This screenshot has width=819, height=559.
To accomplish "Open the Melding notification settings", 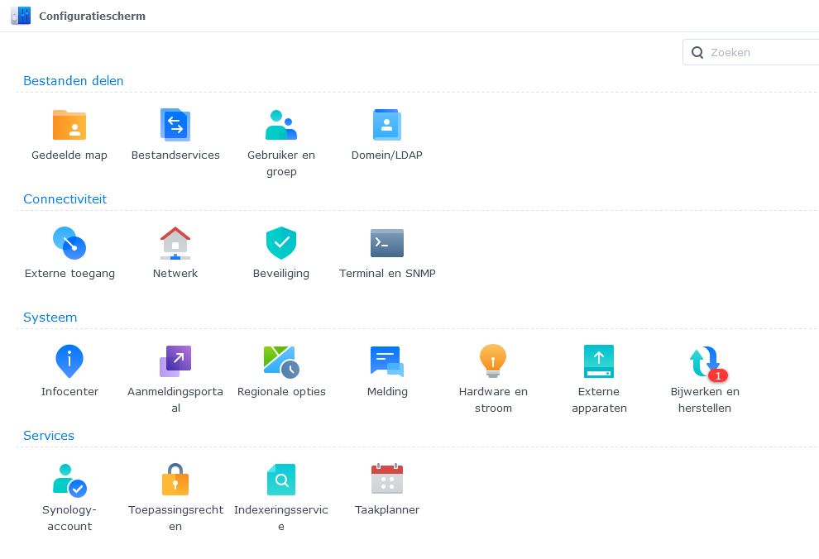I will 387,362.
